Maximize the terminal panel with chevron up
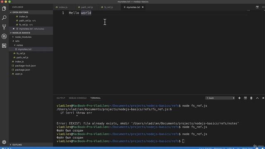The height and width of the screenshot is (149, 265). click(x=257, y=98)
